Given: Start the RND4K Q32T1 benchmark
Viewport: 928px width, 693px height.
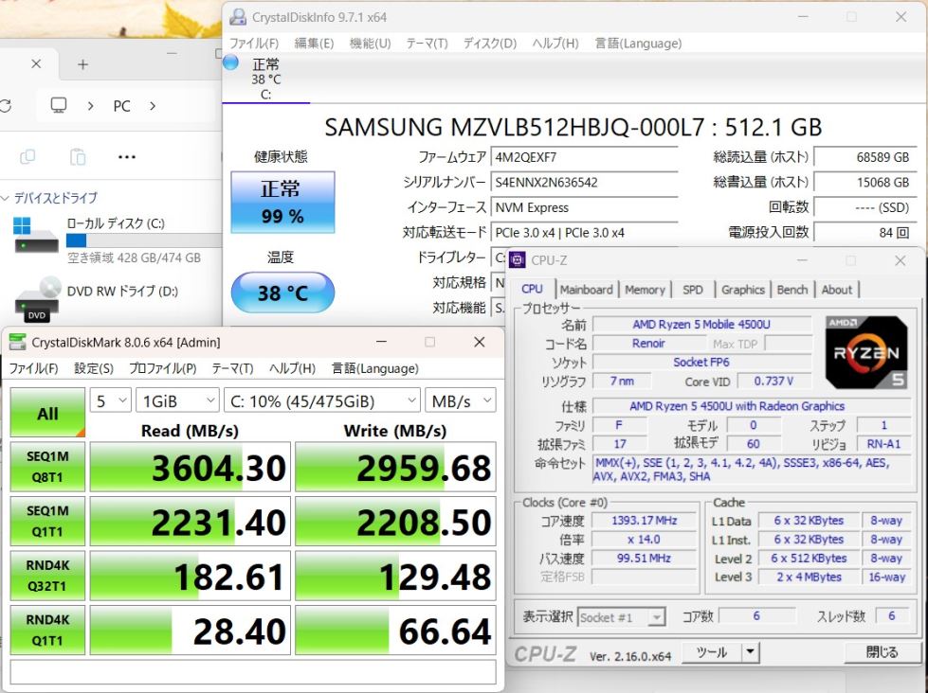Looking at the screenshot, I should pos(47,577).
